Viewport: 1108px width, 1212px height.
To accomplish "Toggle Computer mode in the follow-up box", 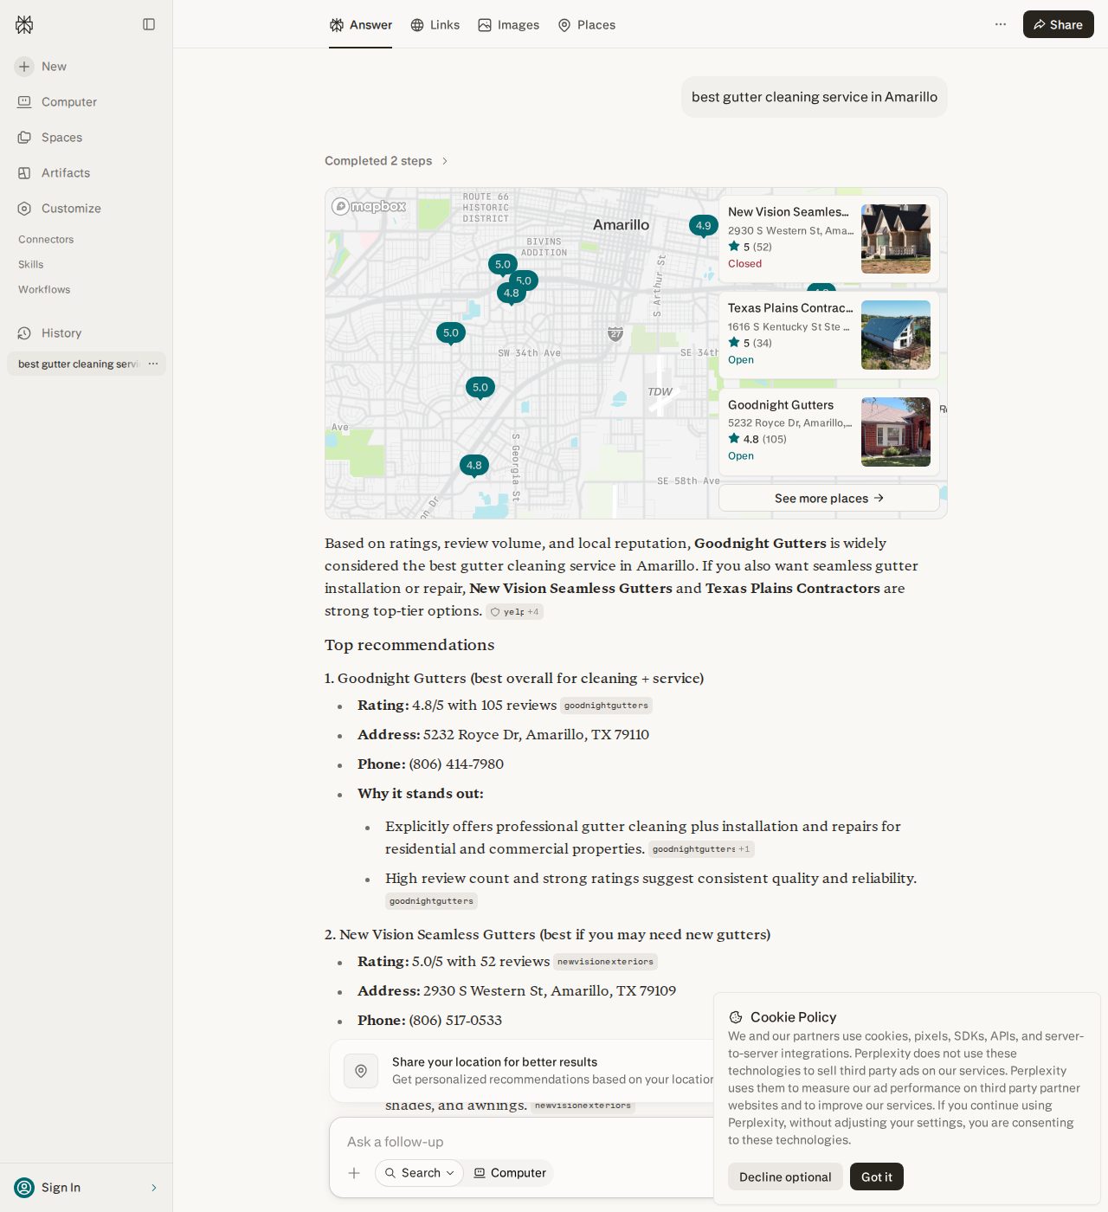I will tap(510, 1173).
